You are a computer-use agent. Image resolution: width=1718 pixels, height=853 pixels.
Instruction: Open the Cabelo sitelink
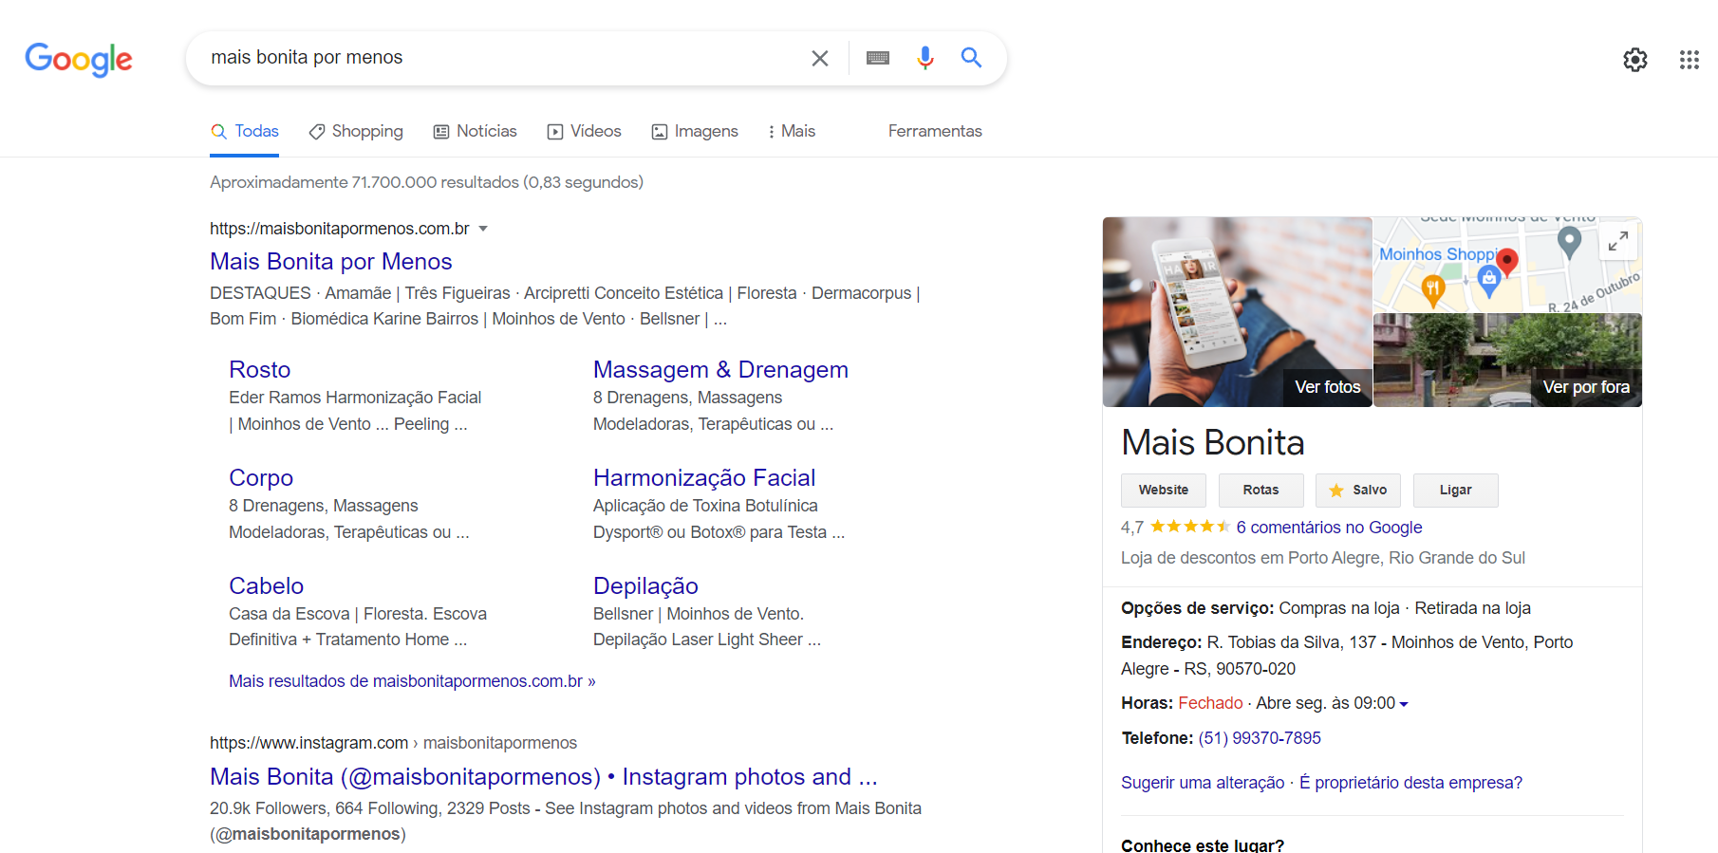click(266, 585)
